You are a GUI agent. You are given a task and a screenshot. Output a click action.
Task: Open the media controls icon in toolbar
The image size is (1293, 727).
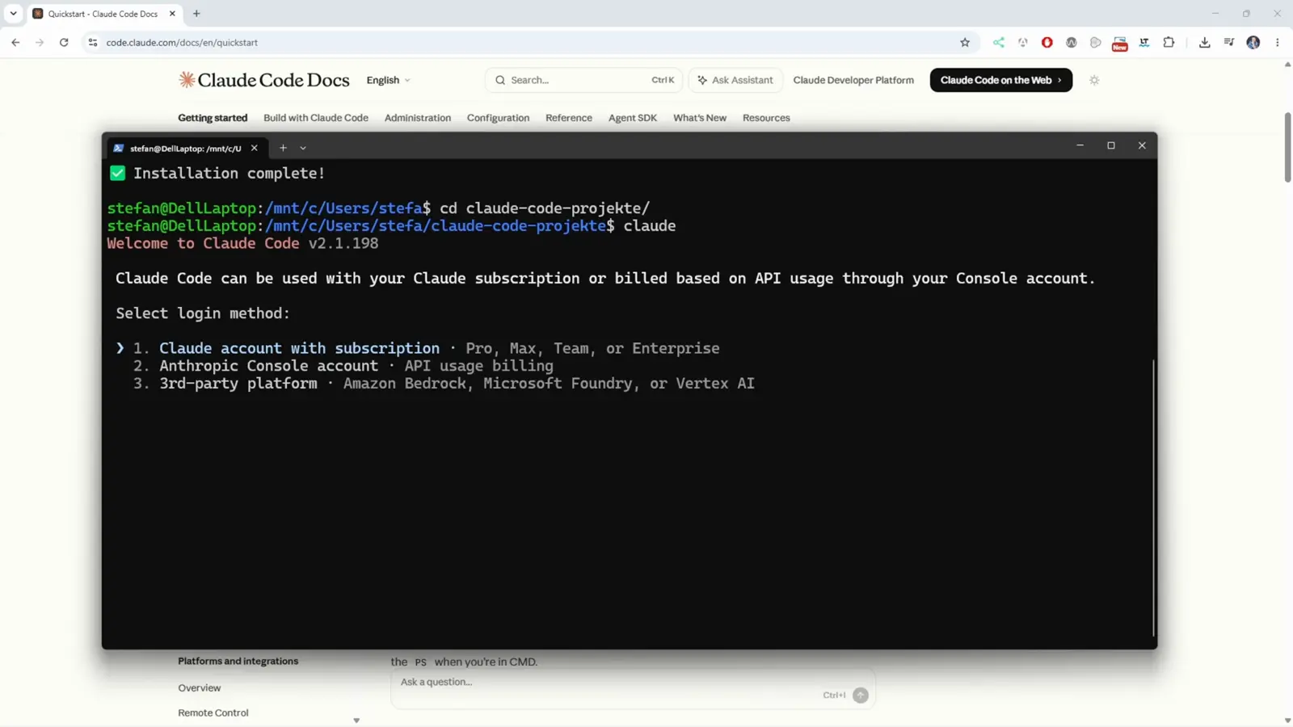coord(1229,42)
